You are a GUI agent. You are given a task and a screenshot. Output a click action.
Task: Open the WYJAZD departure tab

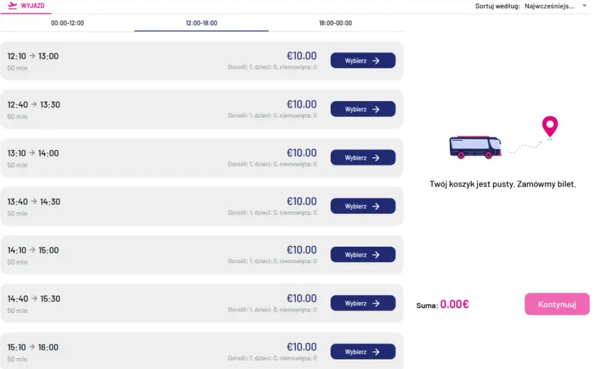pos(26,6)
